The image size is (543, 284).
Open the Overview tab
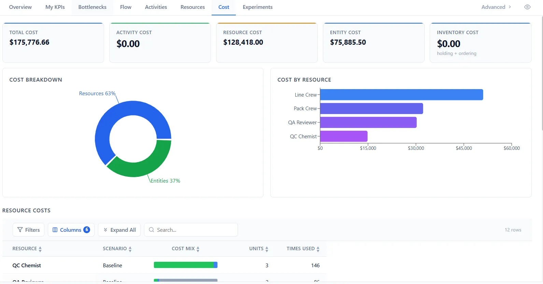(x=20, y=7)
